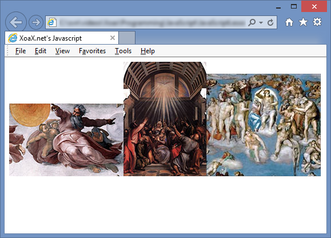Open the Home page icon
Image resolution: width=331 pixels, height=238 pixels.
(x=289, y=22)
